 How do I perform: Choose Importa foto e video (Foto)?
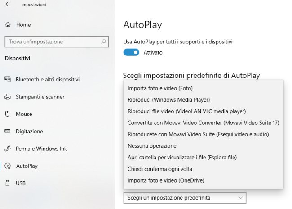click(x=204, y=88)
